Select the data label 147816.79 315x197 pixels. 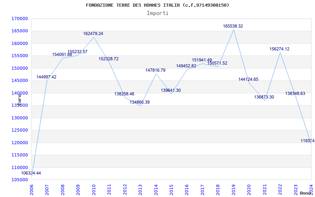click(x=156, y=71)
